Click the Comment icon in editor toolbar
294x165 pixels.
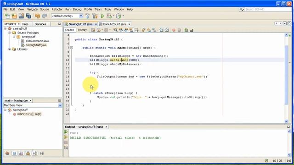(x=186, y=30)
